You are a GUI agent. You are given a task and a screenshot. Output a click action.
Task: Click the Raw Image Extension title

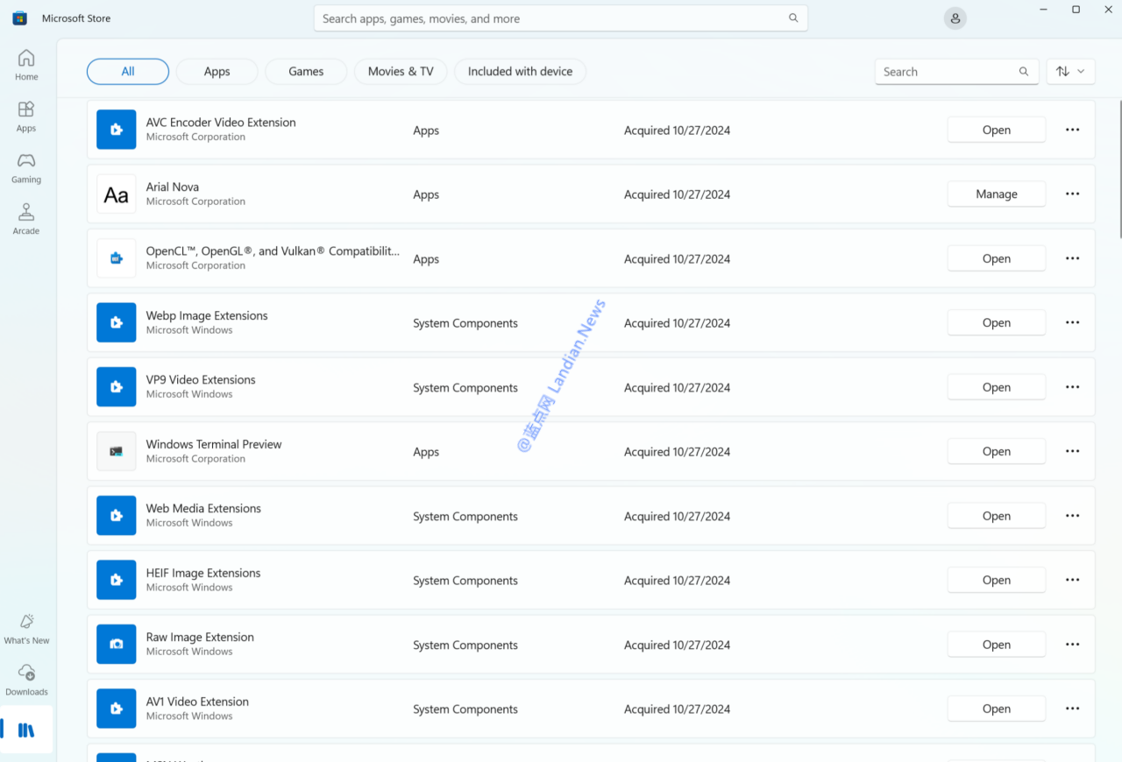point(200,637)
